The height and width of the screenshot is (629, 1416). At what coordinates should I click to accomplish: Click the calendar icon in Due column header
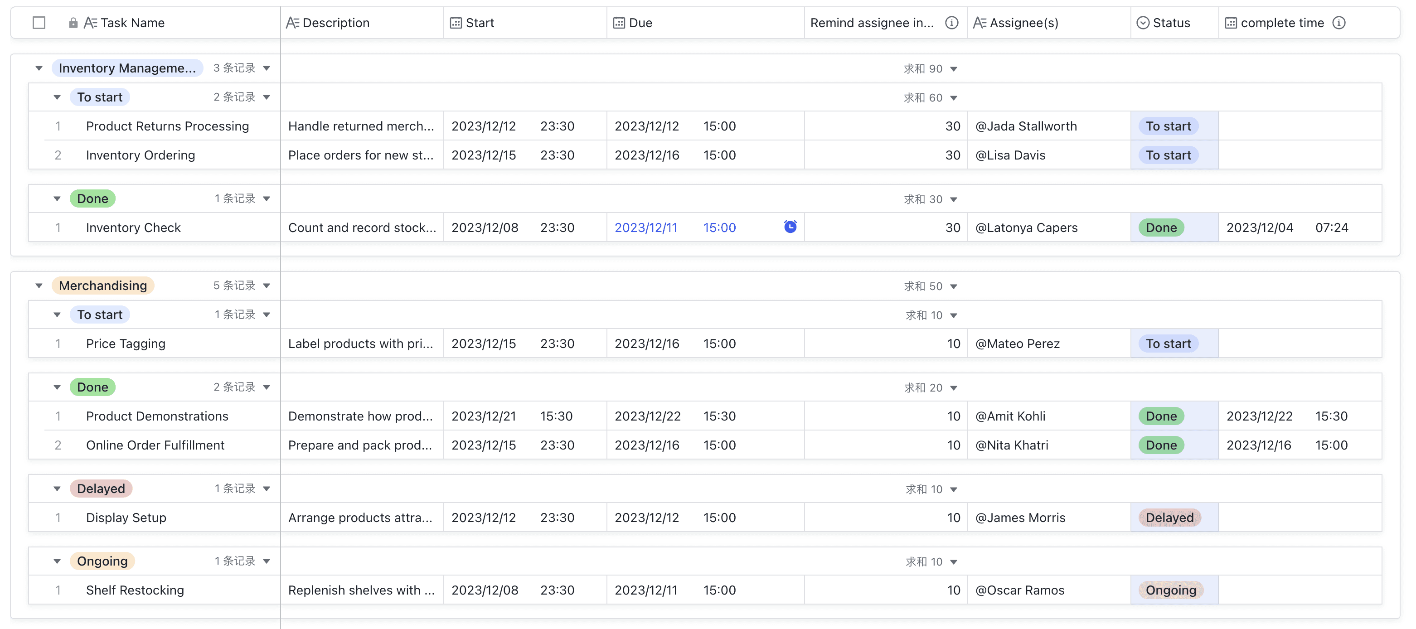pyautogui.click(x=619, y=23)
